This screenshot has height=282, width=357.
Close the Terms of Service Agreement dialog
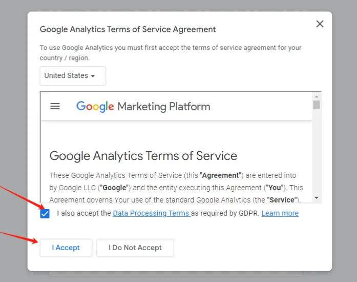pyautogui.click(x=320, y=24)
